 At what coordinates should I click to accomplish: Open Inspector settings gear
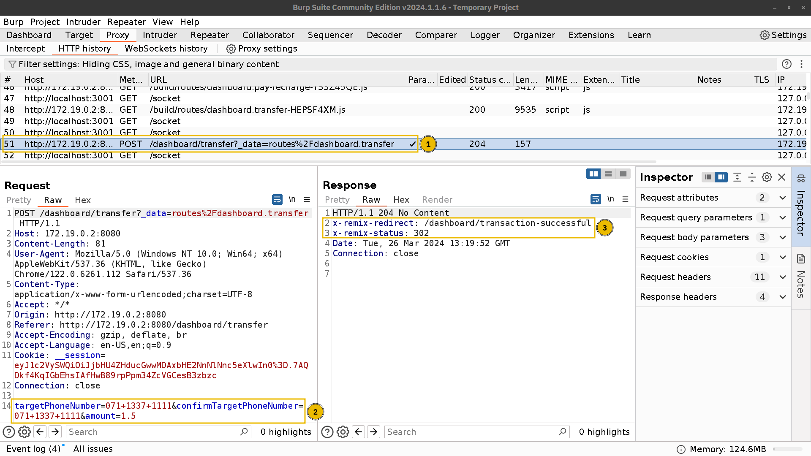tap(767, 177)
